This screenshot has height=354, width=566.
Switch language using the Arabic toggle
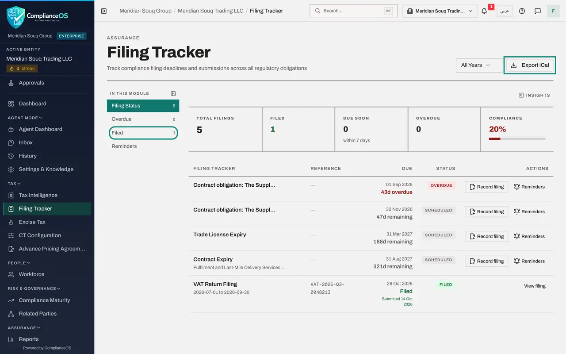505,11
